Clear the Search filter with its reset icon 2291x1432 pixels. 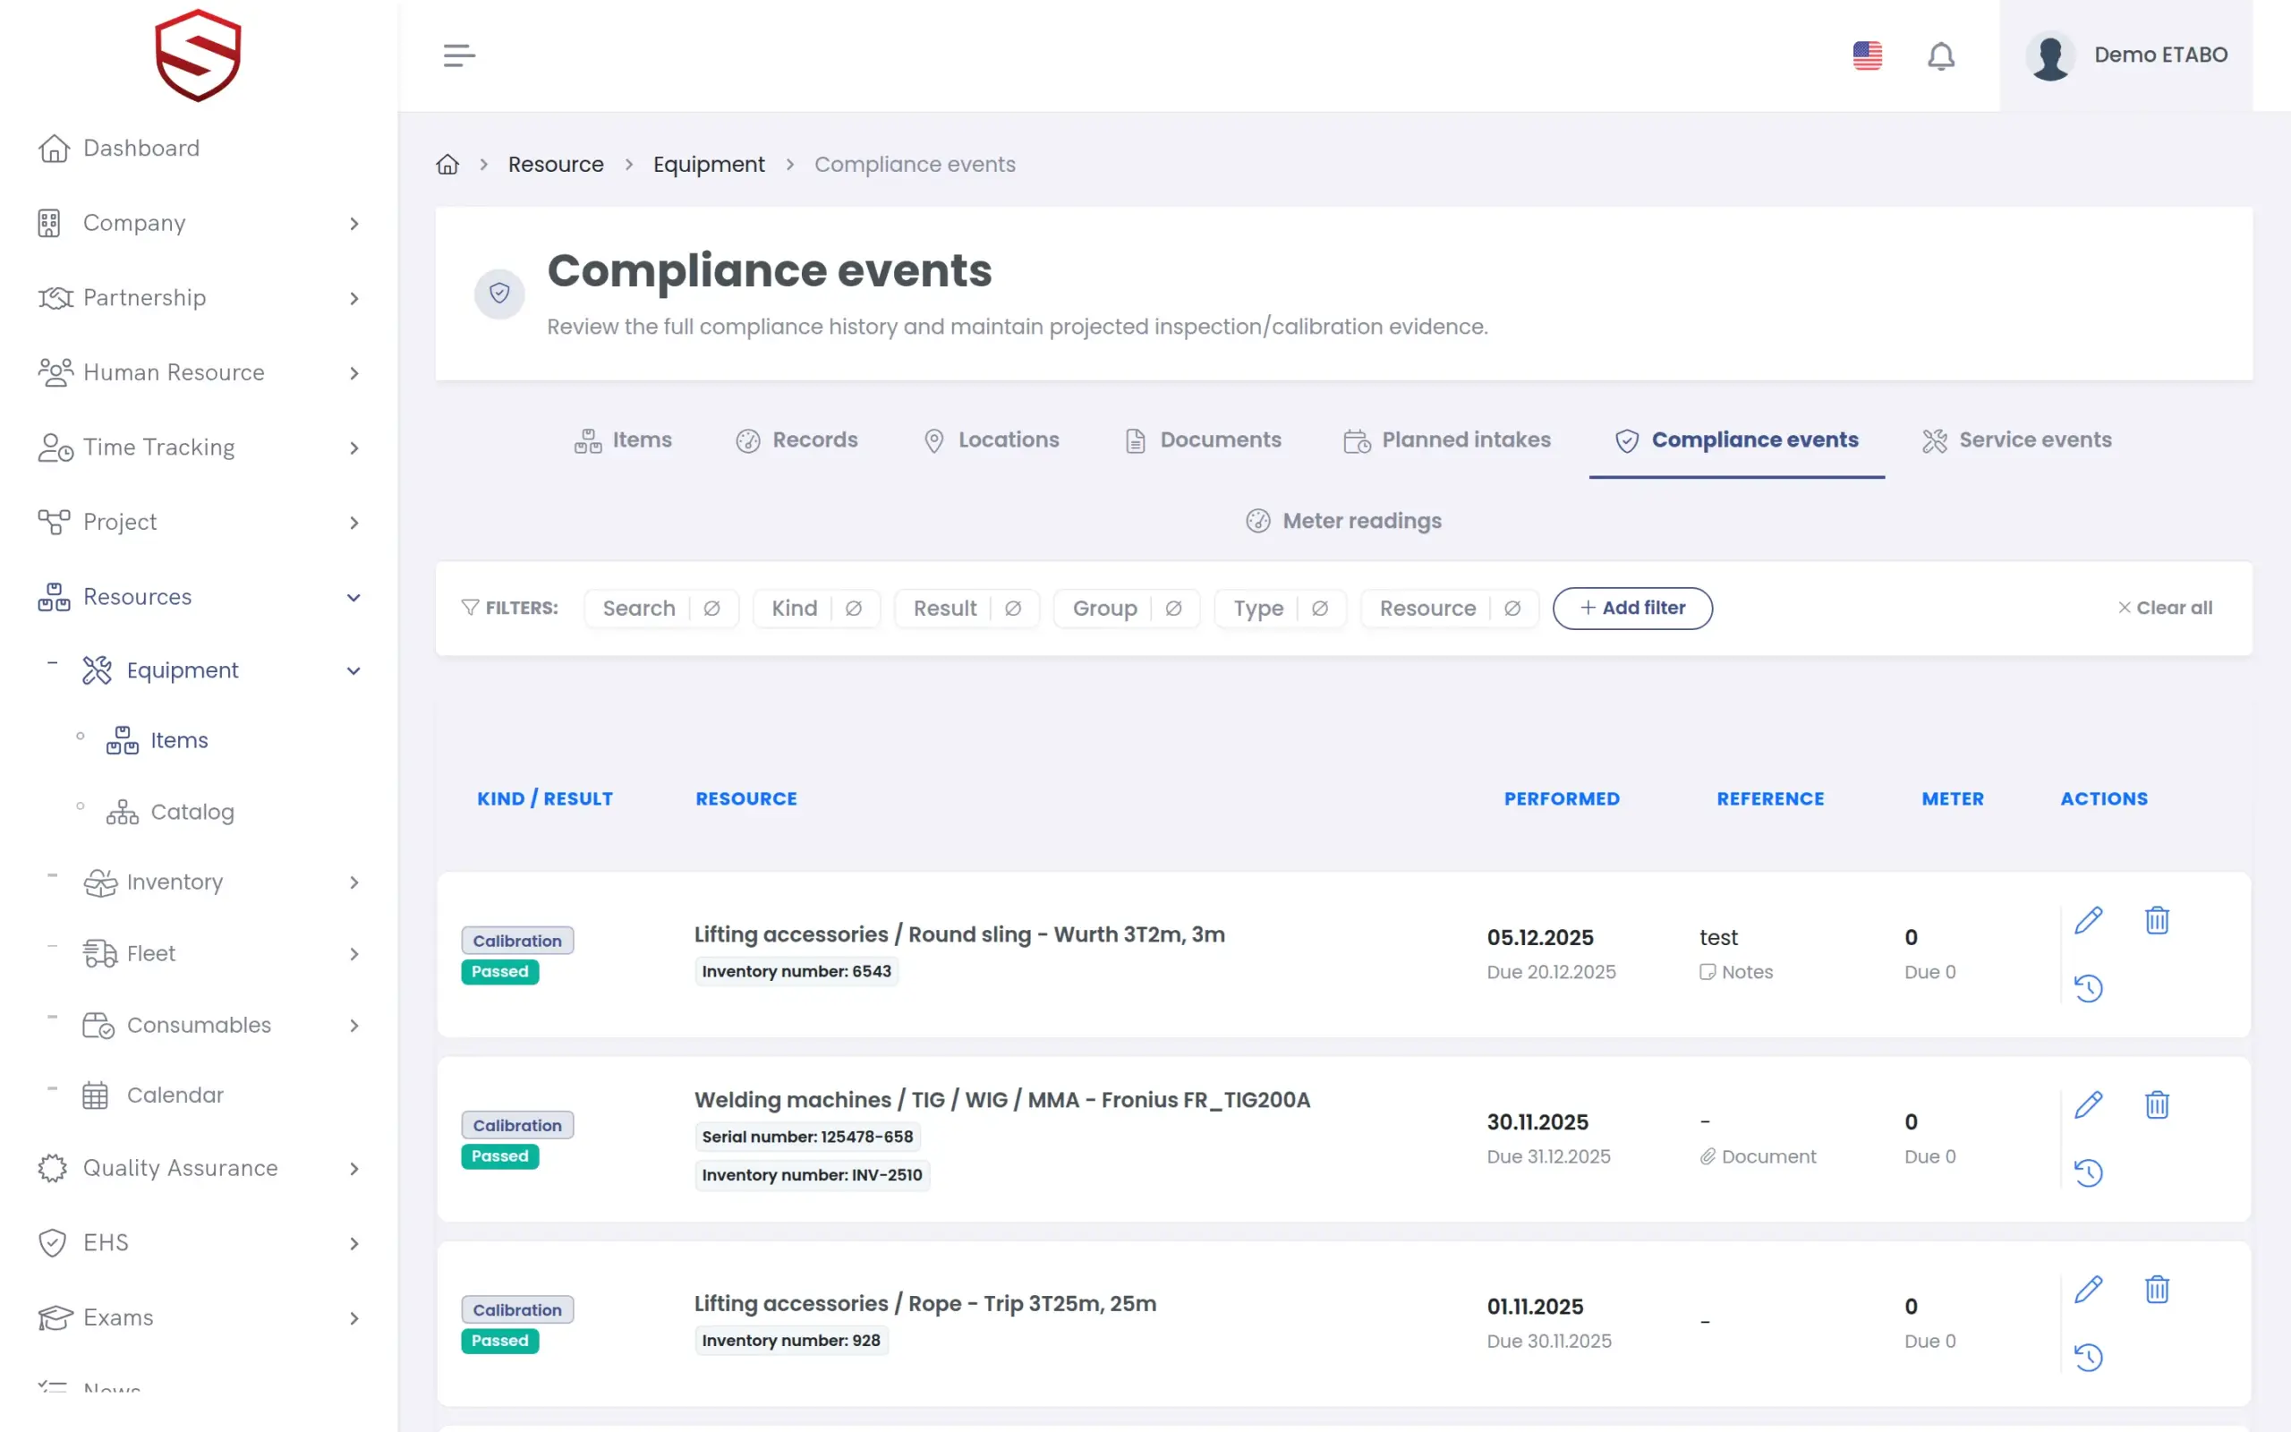tap(712, 608)
